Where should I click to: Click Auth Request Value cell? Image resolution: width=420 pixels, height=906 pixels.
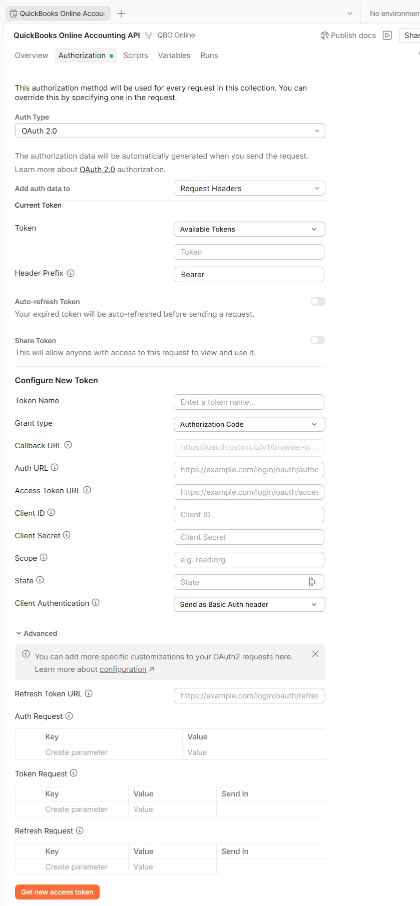click(254, 752)
